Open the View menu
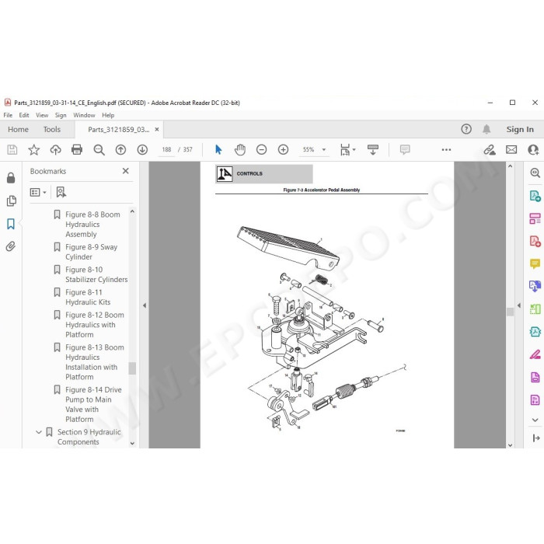 click(42, 115)
